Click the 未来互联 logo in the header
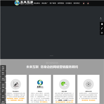The height and width of the screenshot is (104, 104). [x=24, y=3]
